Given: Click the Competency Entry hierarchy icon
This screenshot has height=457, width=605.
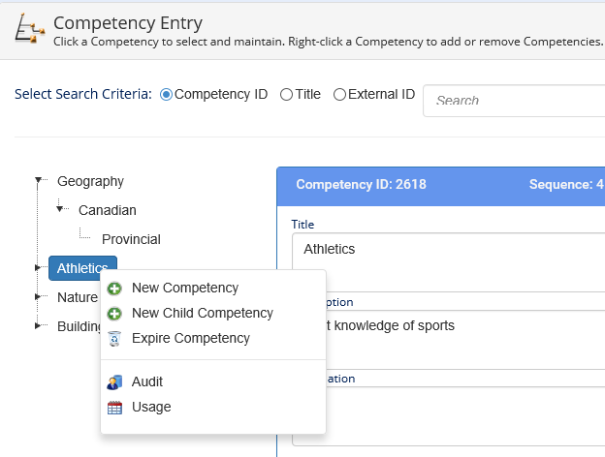Looking at the screenshot, I should [x=30, y=28].
